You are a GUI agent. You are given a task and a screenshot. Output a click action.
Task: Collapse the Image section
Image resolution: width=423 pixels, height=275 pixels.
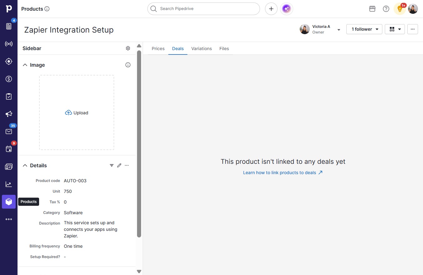click(x=25, y=65)
